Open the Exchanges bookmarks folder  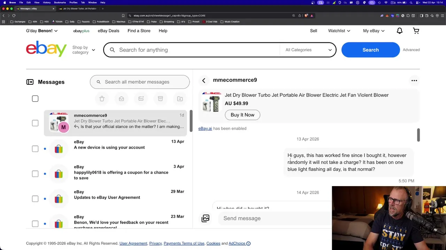(18, 22)
